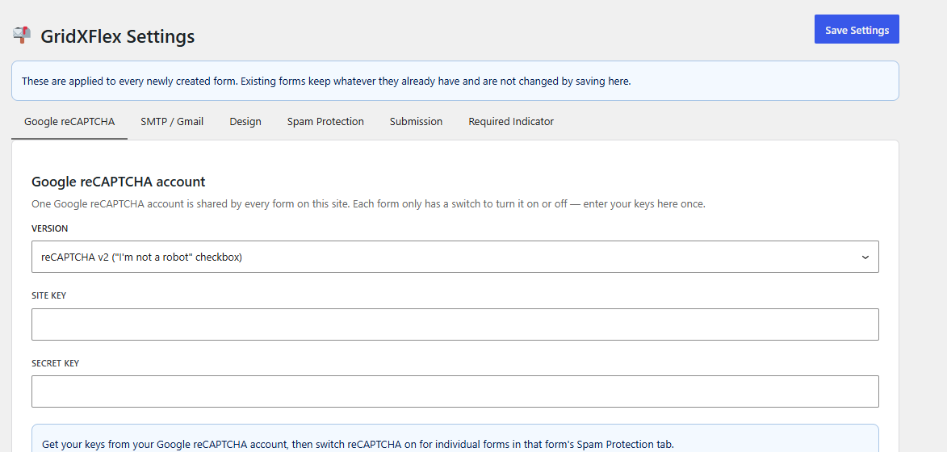
Task: Click the Site Key input field
Action: pyautogui.click(x=455, y=324)
